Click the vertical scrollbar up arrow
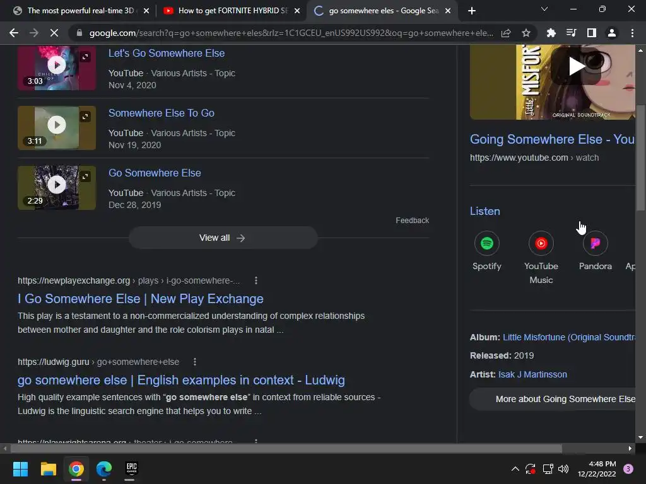The width and height of the screenshot is (646, 484). pos(640,50)
